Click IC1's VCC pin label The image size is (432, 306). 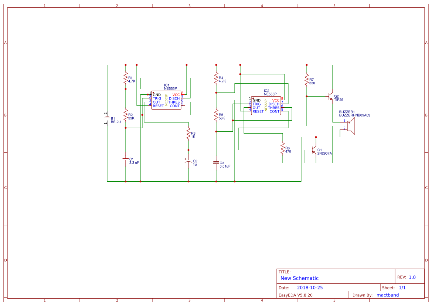pyautogui.click(x=176, y=95)
